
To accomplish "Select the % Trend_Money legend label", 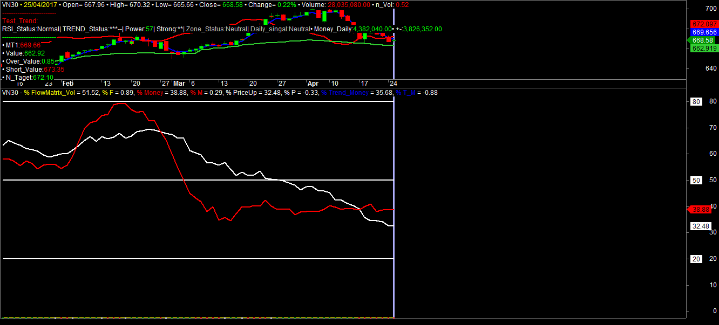I will coord(345,93).
